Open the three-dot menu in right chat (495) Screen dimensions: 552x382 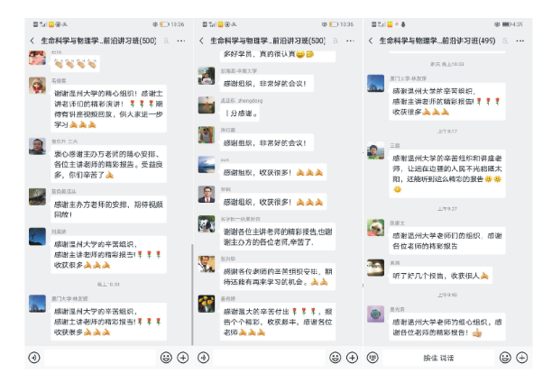[x=520, y=41]
